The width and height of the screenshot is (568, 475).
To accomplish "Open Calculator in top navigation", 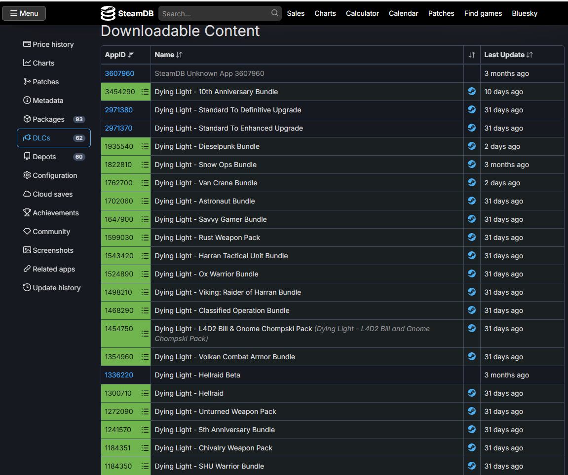I will point(362,13).
